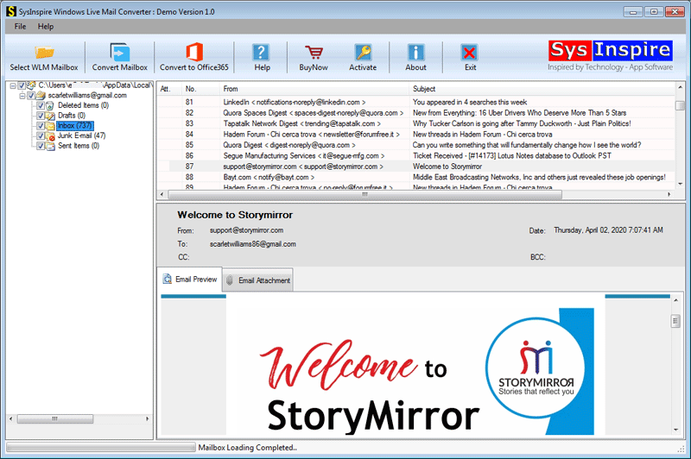Click the folder tree horizontal scrollbar thumb
Viewport: 691px width, 459px height.
tap(55, 419)
